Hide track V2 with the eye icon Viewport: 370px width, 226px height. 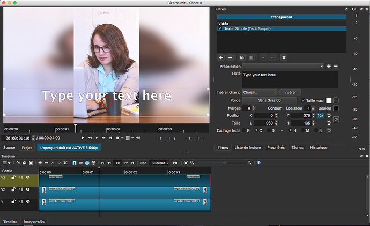click(x=28, y=189)
